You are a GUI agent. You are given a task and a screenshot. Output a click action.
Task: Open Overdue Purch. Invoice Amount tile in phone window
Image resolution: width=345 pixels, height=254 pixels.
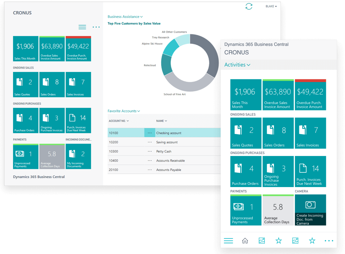310,95
